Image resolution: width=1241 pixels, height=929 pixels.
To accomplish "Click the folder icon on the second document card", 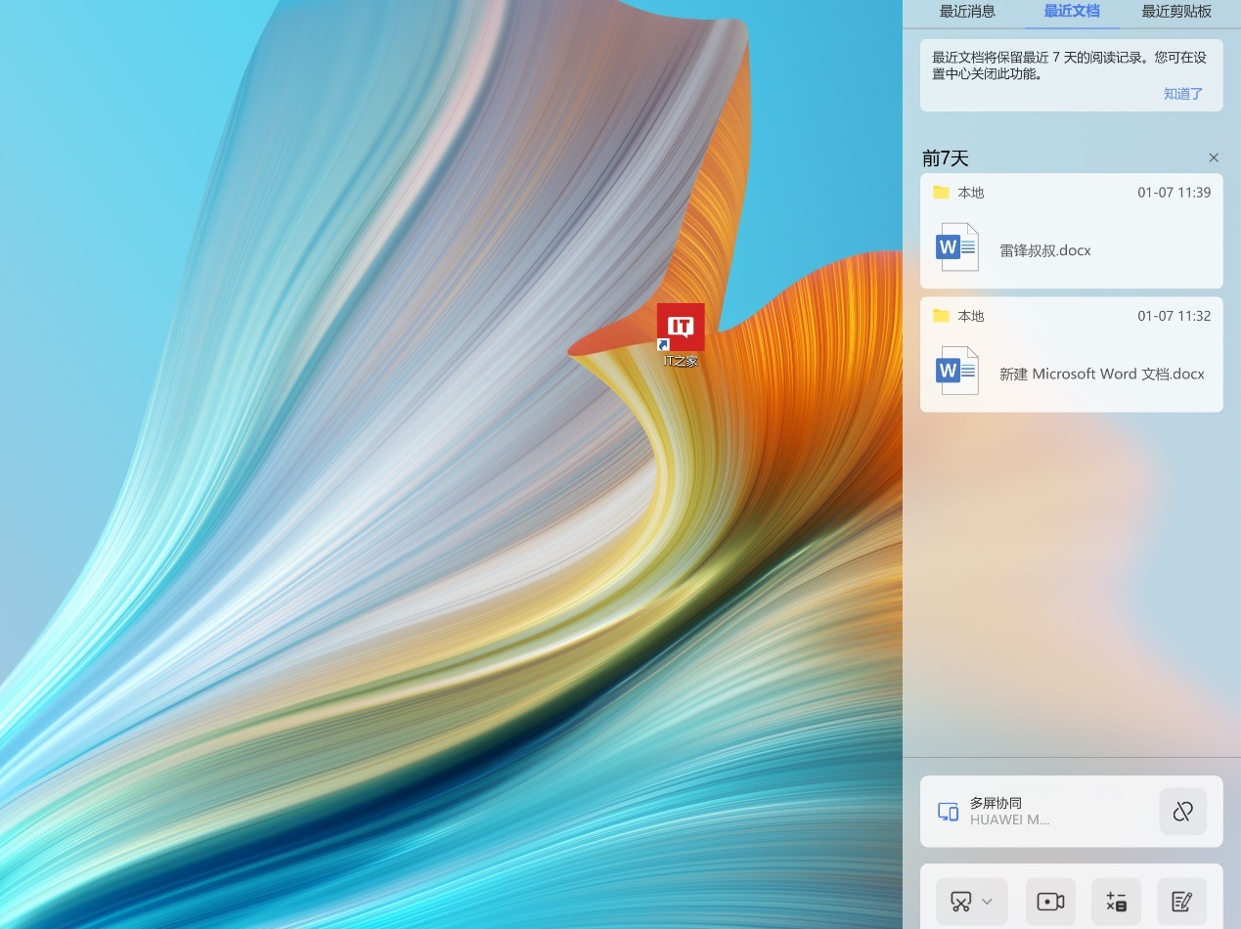I will pyautogui.click(x=940, y=316).
